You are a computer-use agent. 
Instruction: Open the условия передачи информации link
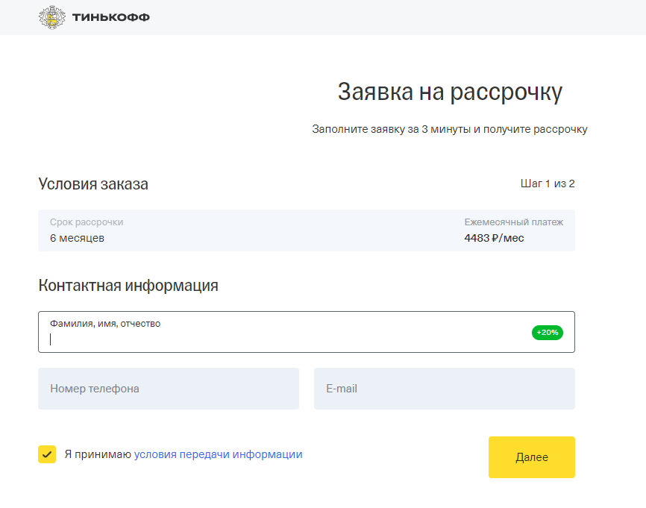click(x=219, y=454)
